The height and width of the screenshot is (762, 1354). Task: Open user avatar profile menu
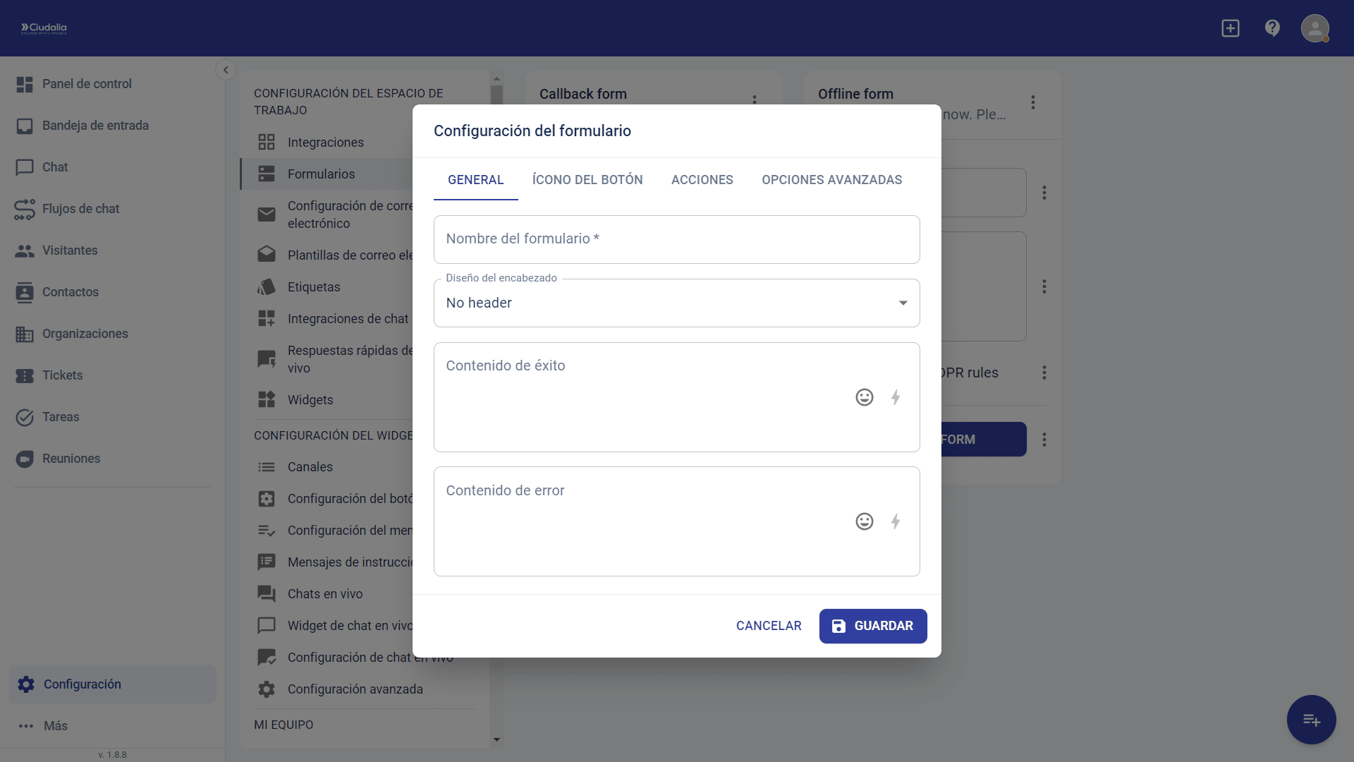[x=1315, y=28]
